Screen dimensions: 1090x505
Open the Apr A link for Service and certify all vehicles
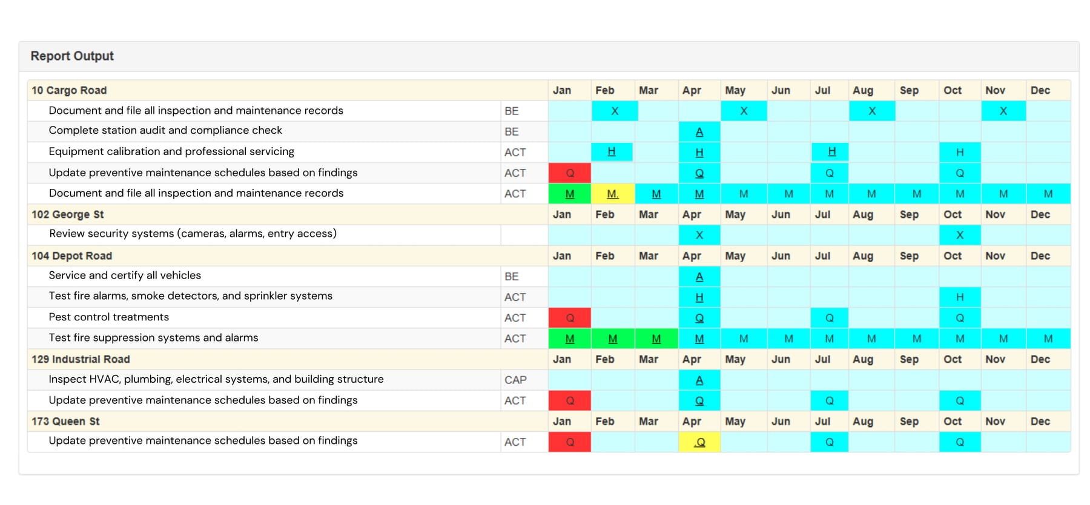(699, 277)
